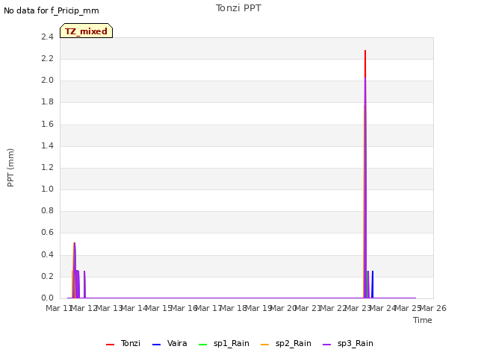Toggle sp1_Rain series in the legend
The width and height of the screenshot is (478, 358).
pyautogui.click(x=224, y=343)
